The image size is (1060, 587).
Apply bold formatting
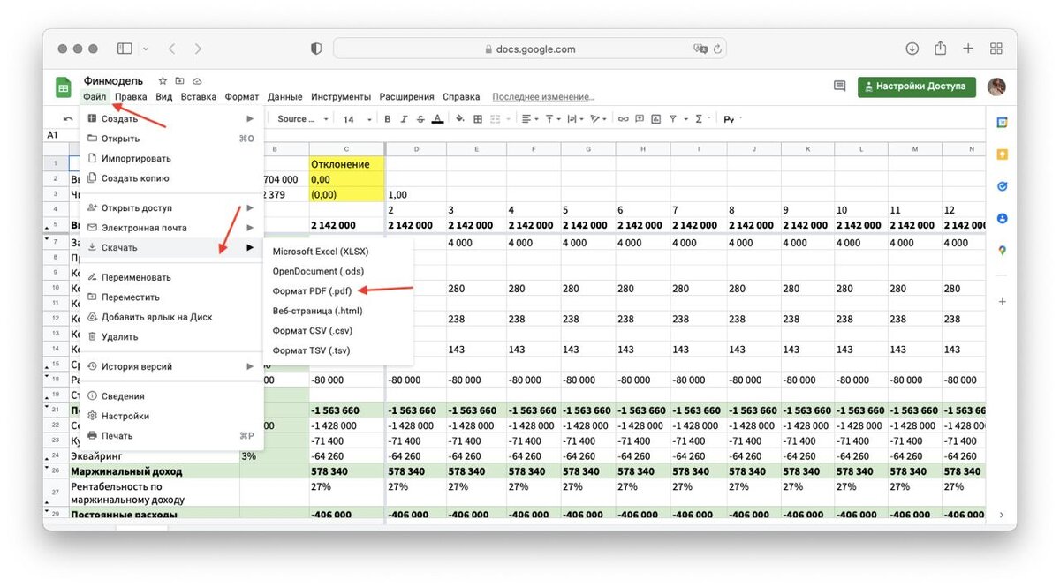pos(387,119)
